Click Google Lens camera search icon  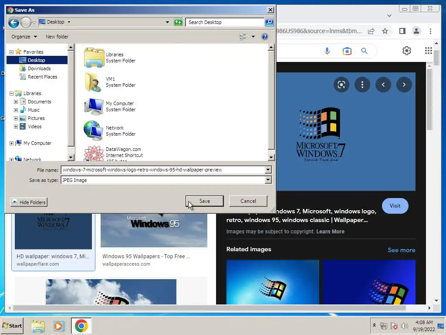(347, 51)
